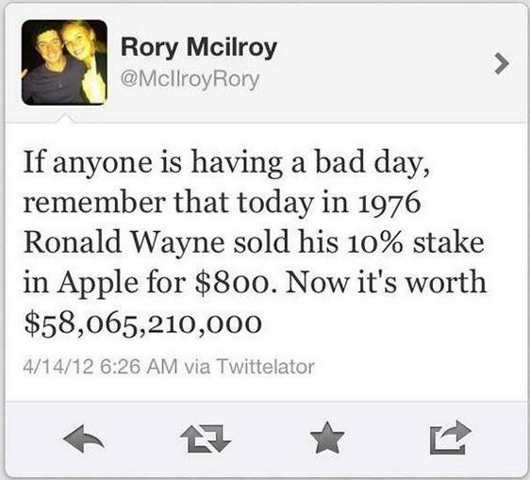Open the @McIlroyRory handle
Screen dimensions: 530x480
click(x=190, y=80)
